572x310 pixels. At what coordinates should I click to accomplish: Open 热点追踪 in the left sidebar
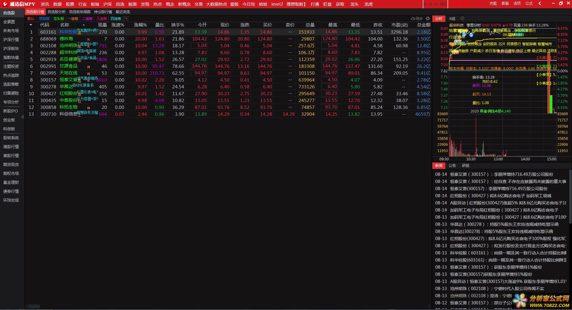pos(11,75)
